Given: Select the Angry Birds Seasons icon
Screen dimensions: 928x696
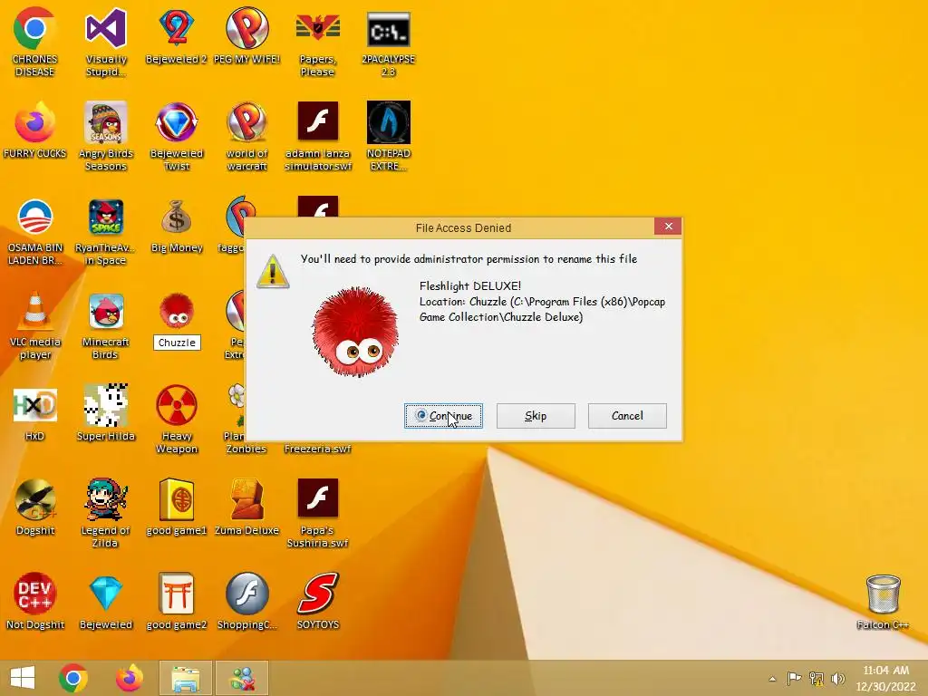Looking at the screenshot, I should [106, 122].
